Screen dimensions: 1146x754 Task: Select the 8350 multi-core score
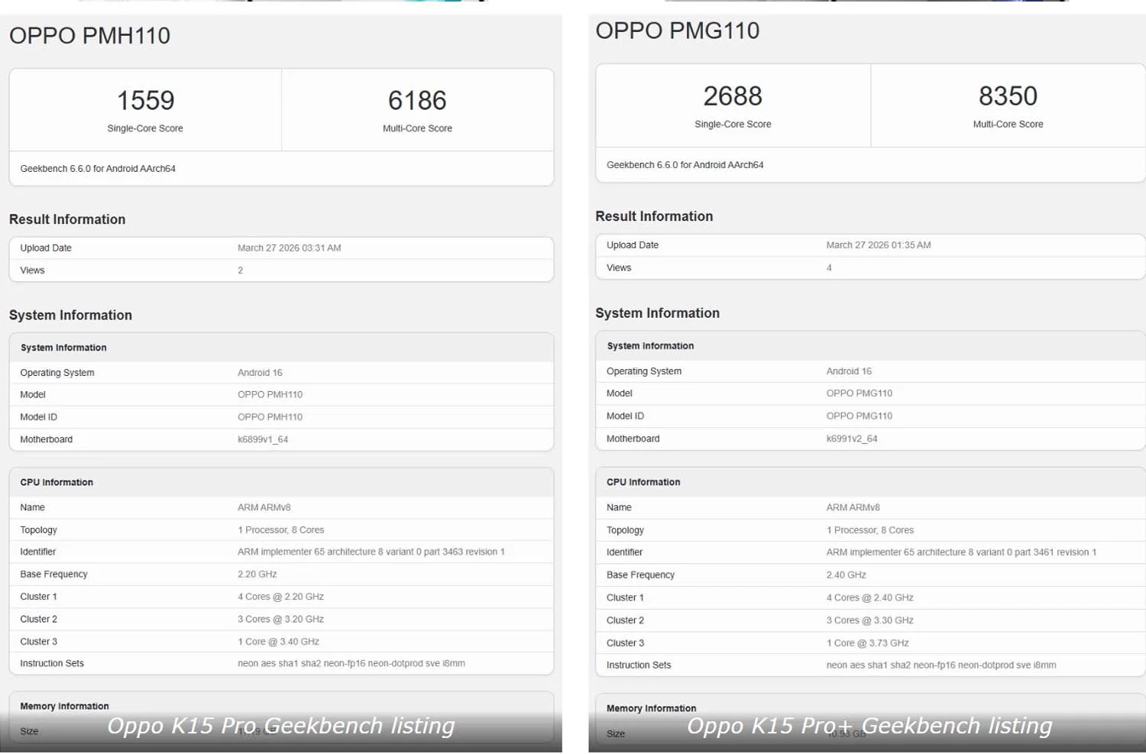click(x=1008, y=96)
